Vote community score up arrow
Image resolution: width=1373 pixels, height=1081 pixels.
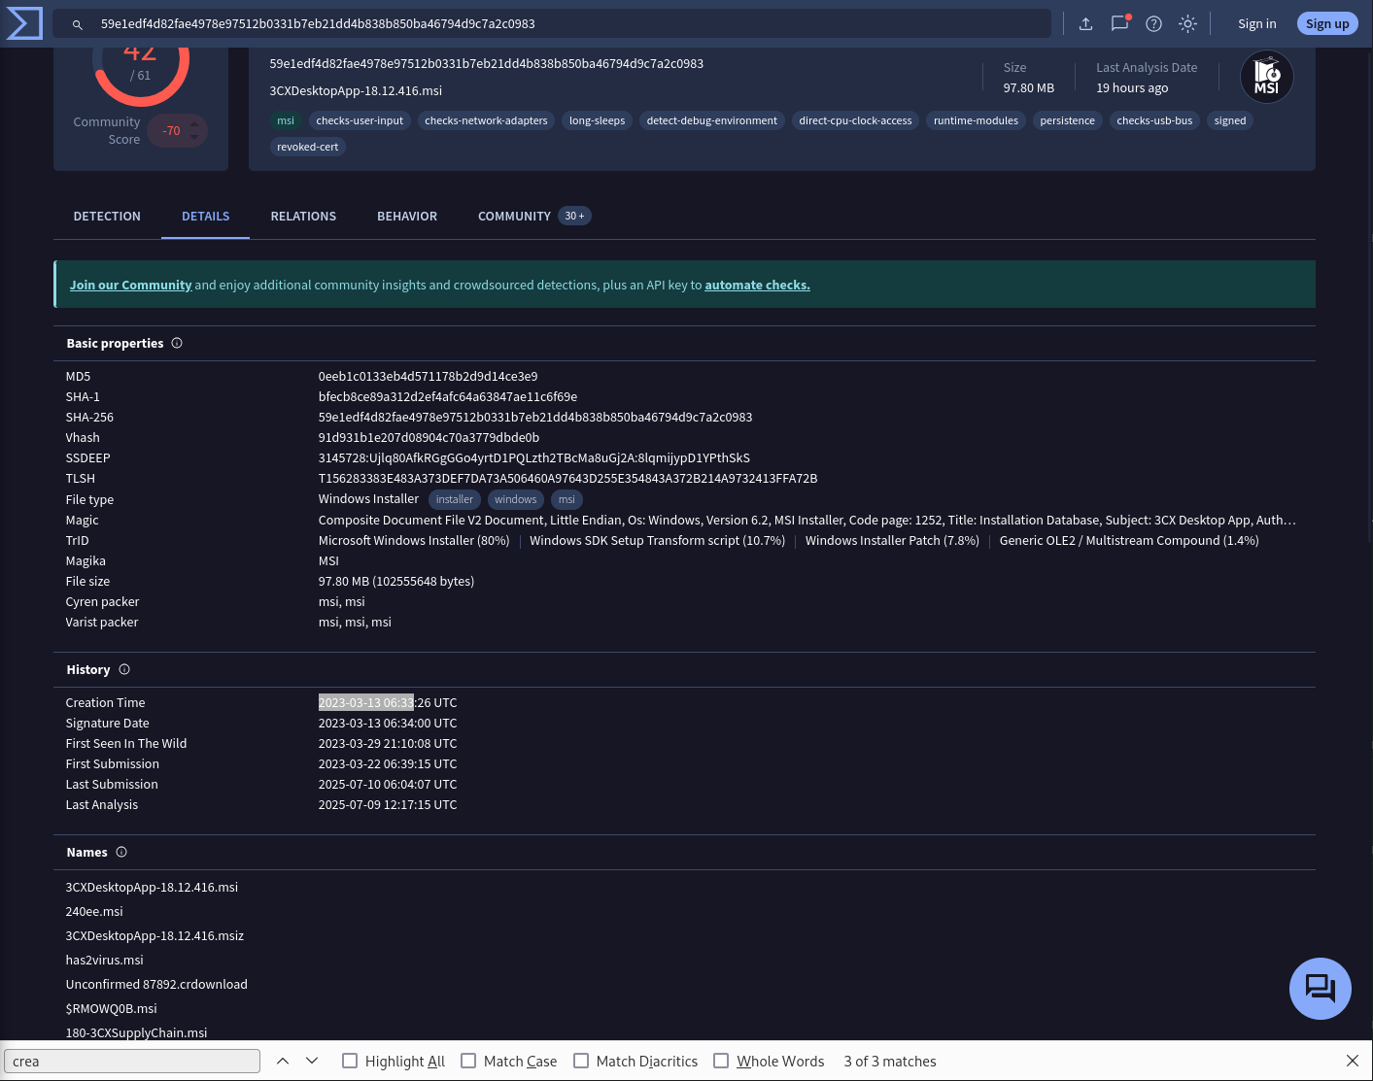point(194,124)
